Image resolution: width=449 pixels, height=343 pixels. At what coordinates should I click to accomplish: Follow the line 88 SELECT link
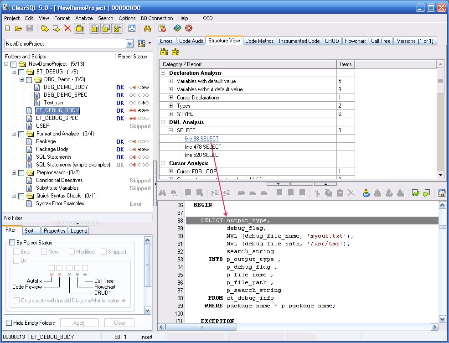click(201, 139)
